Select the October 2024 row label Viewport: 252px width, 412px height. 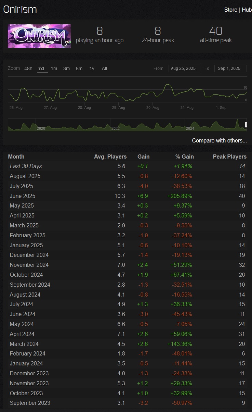click(x=27, y=275)
